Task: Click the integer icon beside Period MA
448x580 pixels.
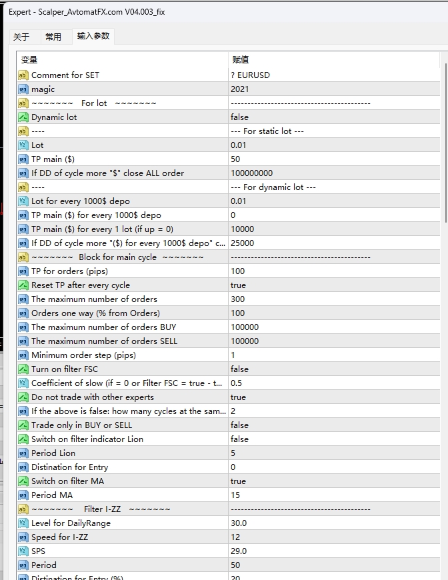Action: (23, 495)
